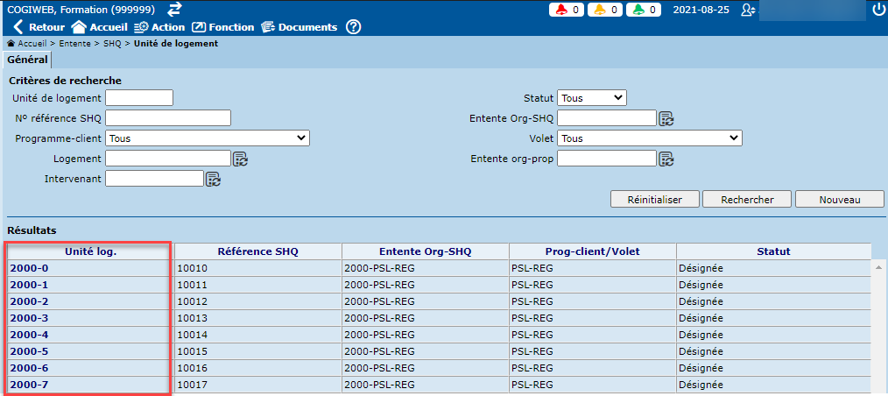Open lookup icon next to Intervenant field
888x396 pixels.
pos(213,179)
